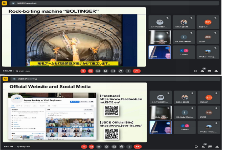Click the https://www.jsce-int.org/ URL text

(121, 126)
